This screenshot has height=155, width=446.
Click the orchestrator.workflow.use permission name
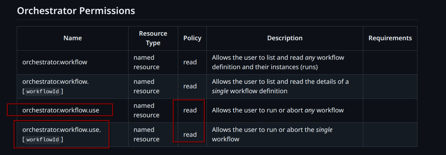coord(61,110)
